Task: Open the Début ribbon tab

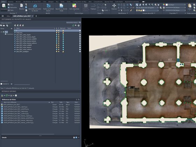Action: click(x=3, y=2)
